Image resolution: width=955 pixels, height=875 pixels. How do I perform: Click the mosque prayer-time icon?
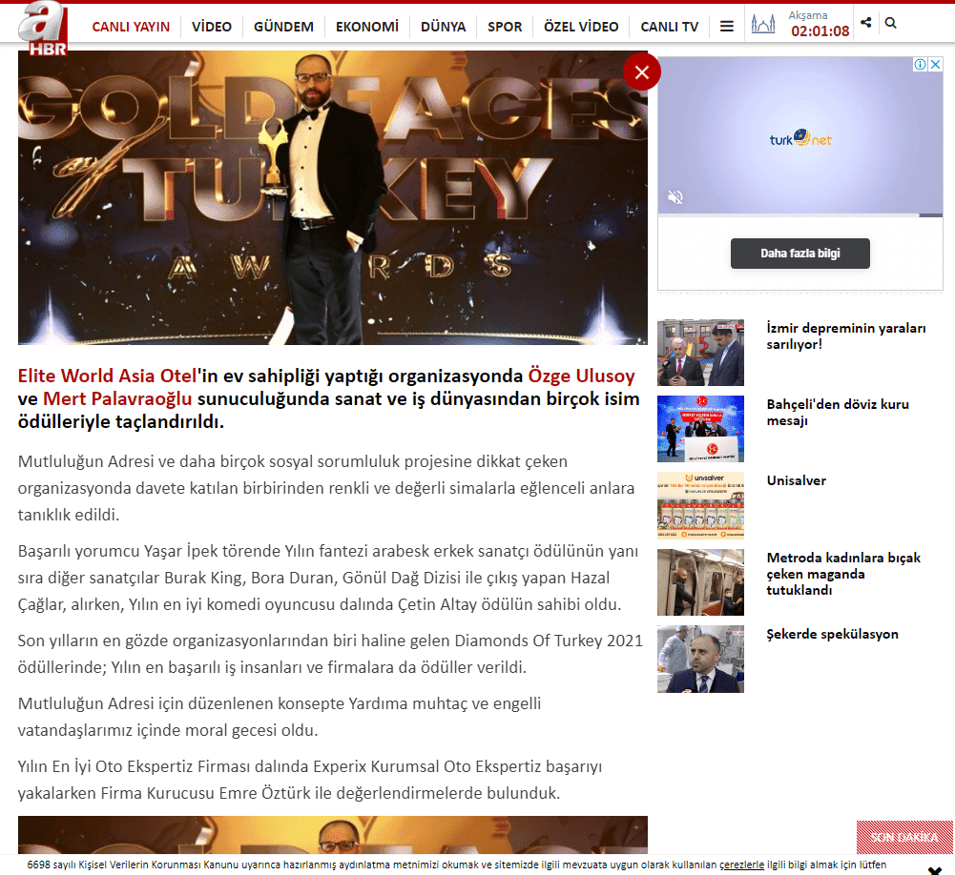pyautogui.click(x=763, y=24)
